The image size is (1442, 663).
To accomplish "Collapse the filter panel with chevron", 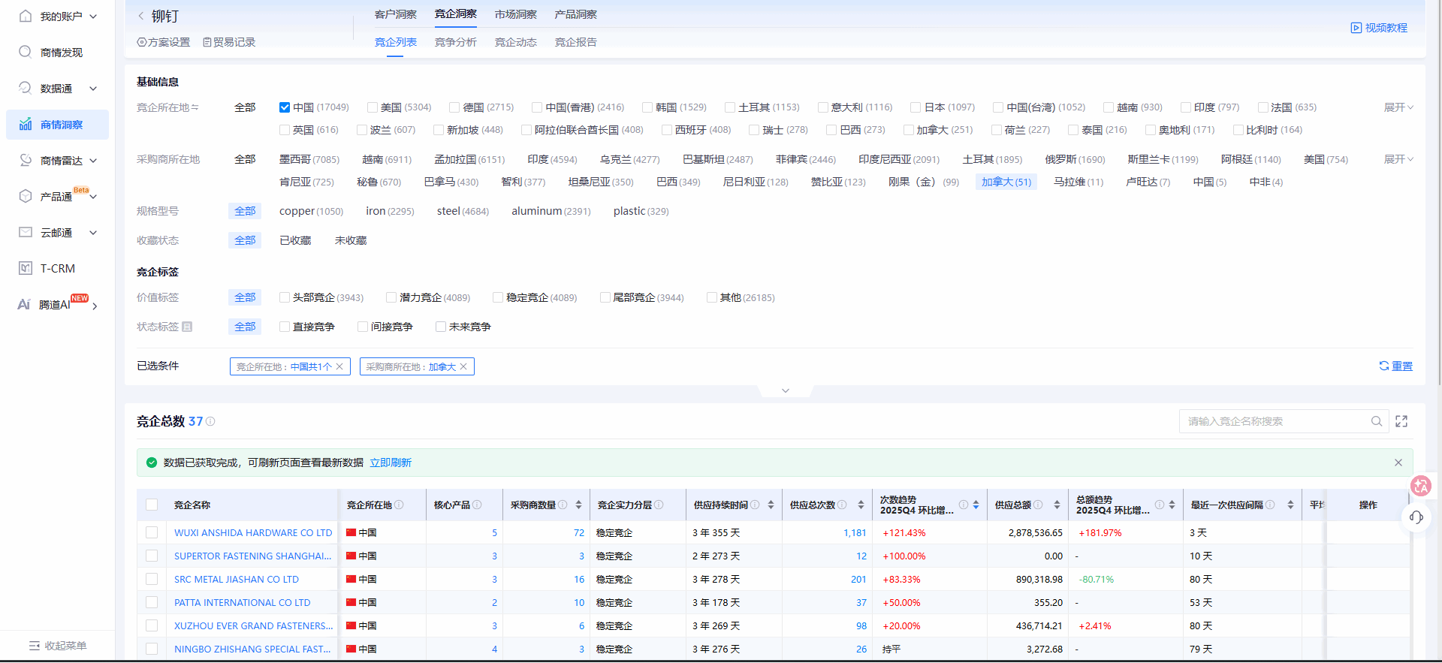I will [x=786, y=390].
